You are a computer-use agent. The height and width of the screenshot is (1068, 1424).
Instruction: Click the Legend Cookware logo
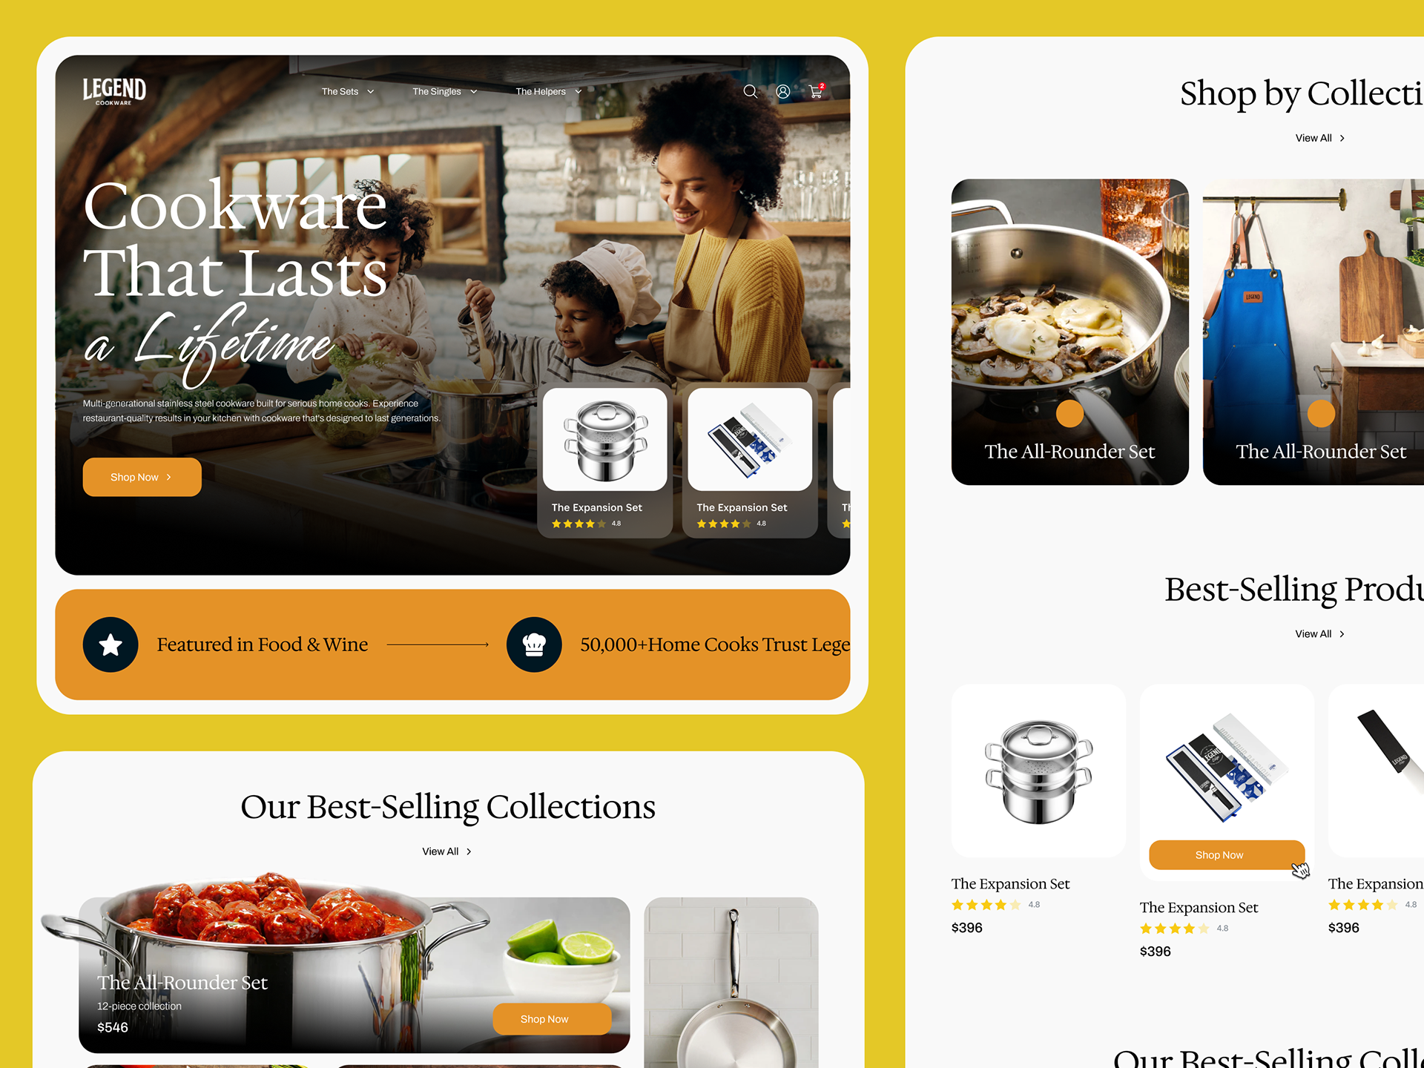coord(114,91)
